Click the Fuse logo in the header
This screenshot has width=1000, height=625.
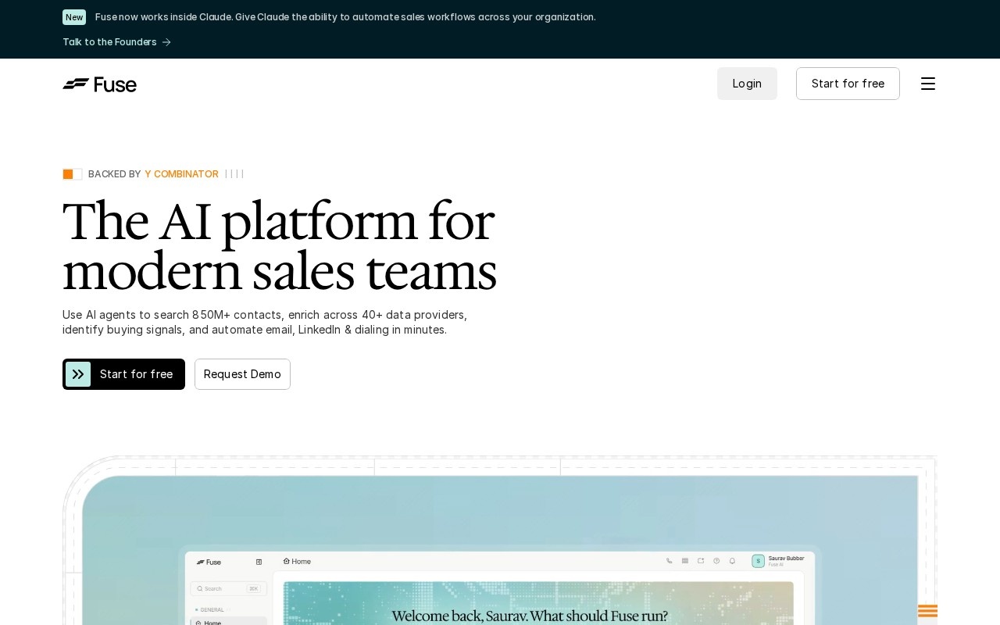tap(99, 84)
